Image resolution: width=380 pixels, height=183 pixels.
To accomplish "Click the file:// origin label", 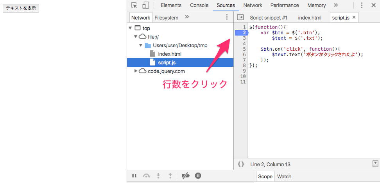I will [x=153, y=37].
